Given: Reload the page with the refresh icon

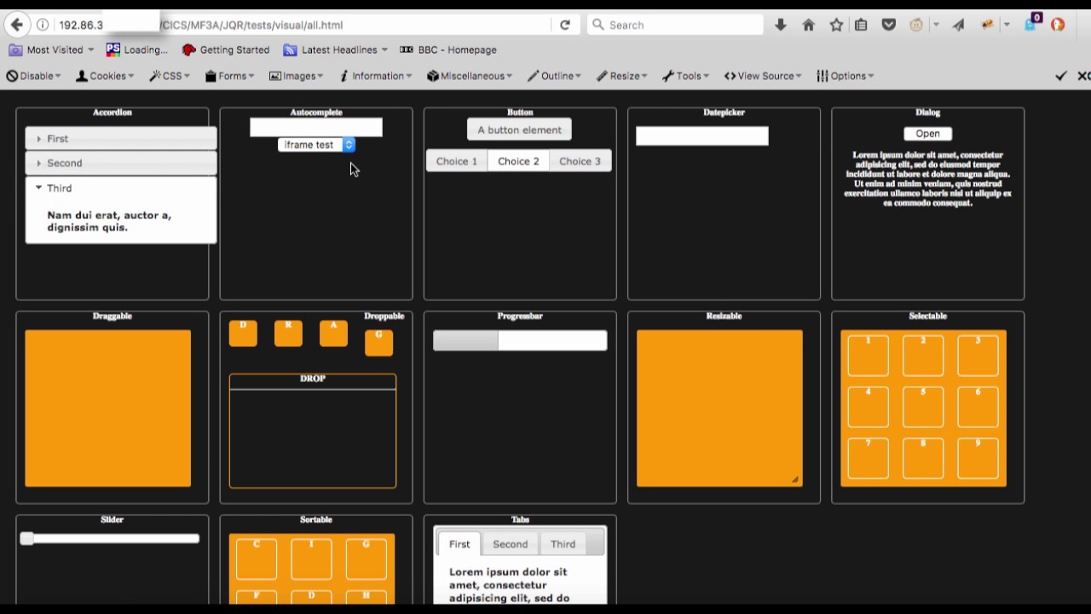Looking at the screenshot, I should pyautogui.click(x=564, y=25).
